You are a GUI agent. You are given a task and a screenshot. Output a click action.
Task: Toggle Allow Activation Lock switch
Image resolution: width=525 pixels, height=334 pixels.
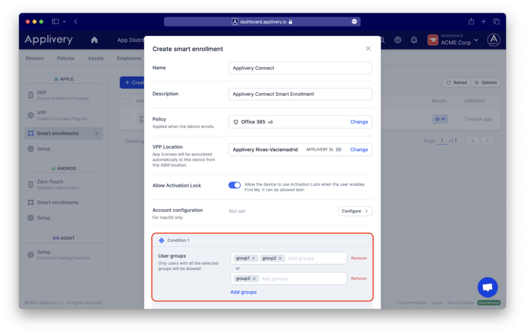click(234, 185)
